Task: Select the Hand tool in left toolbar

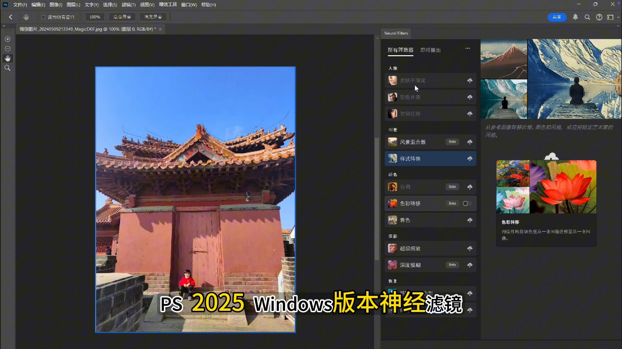Action: (x=7, y=58)
